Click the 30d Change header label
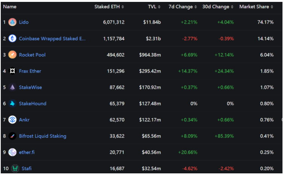This screenshot has height=176, width=284. click(216, 7)
